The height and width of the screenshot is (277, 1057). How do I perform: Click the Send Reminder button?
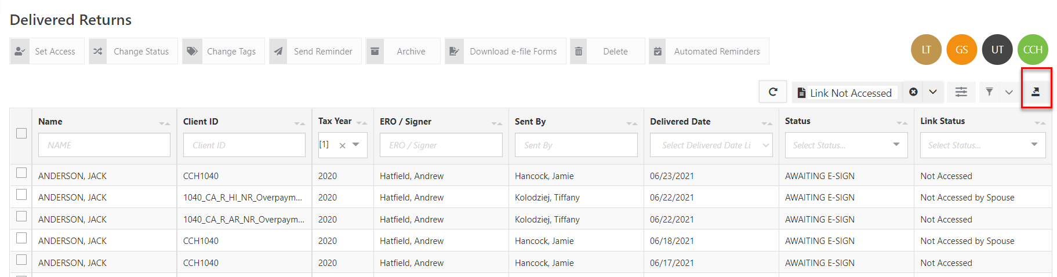(x=315, y=51)
